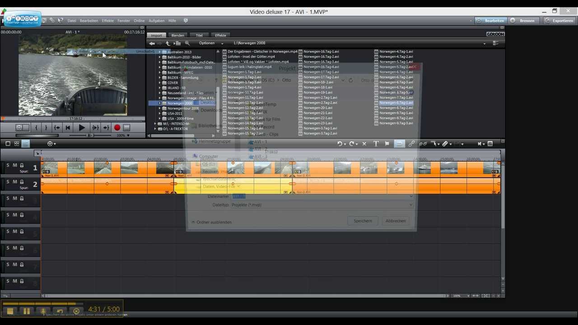The height and width of the screenshot is (325, 578).
Task: Switch to the Titel tab
Action: coord(199,35)
